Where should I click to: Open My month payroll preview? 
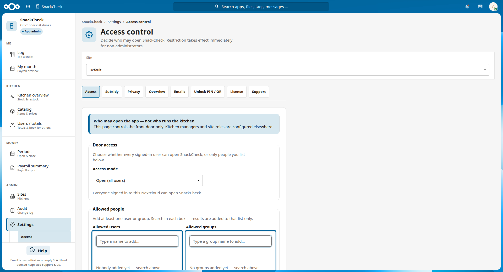[x=39, y=69]
